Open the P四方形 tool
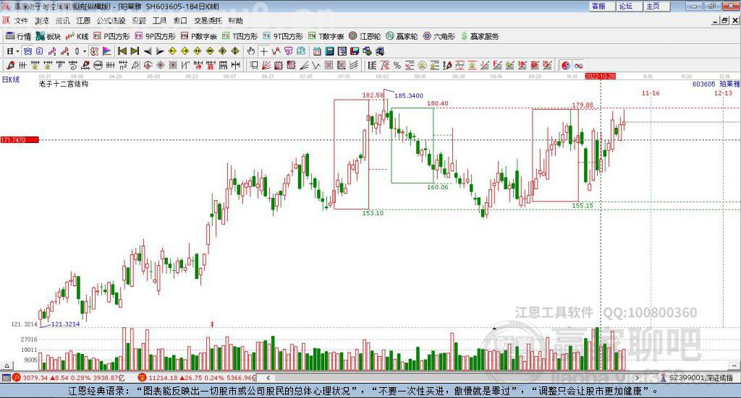The image size is (741, 398). click(x=111, y=36)
